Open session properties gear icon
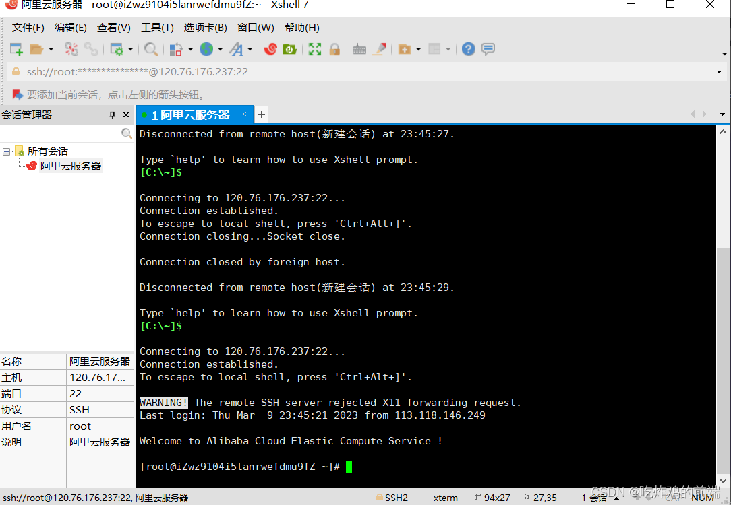 point(116,49)
